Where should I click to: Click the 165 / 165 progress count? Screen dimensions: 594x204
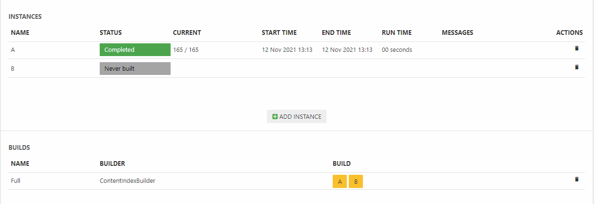point(186,49)
